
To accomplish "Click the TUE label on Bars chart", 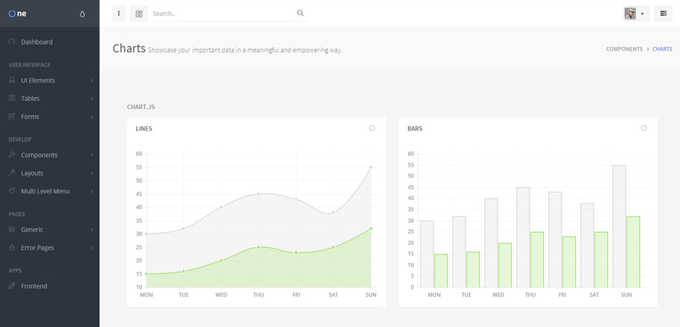I will tap(466, 295).
